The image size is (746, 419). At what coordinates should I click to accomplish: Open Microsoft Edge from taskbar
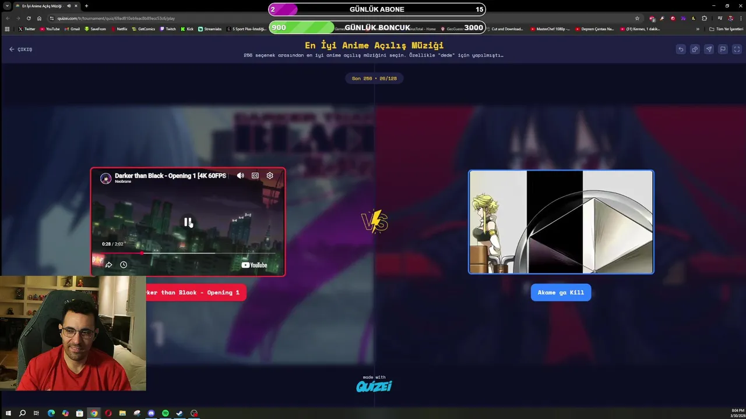point(51,413)
